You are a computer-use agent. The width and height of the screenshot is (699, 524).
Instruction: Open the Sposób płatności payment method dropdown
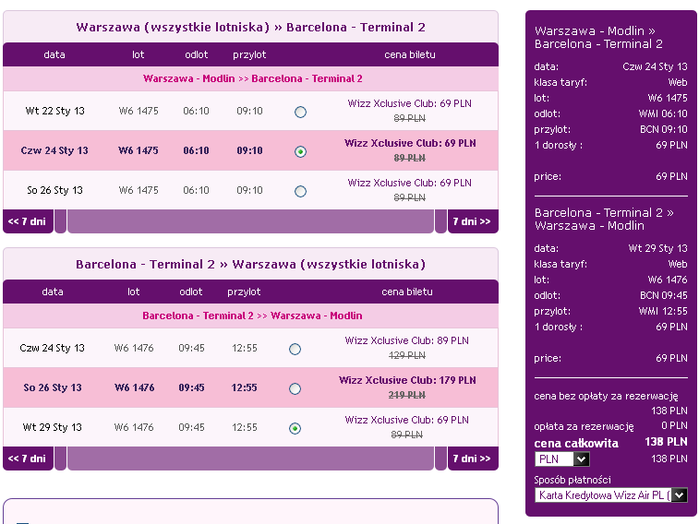click(611, 495)
